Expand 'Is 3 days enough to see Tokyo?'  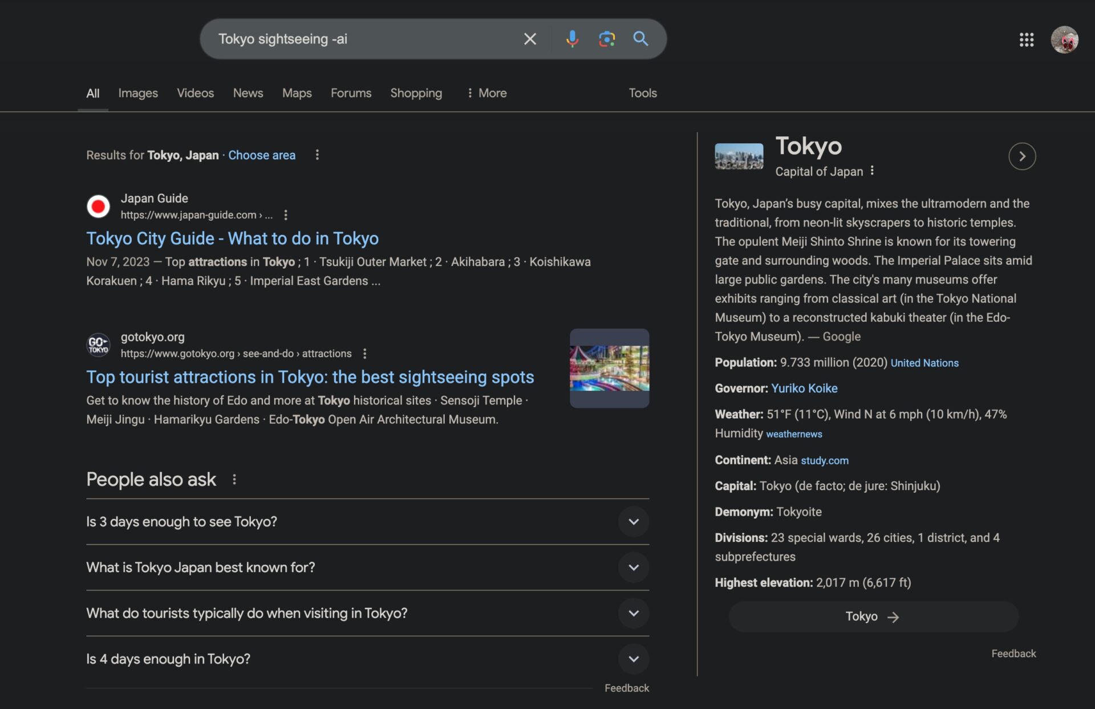pos(367,522)
